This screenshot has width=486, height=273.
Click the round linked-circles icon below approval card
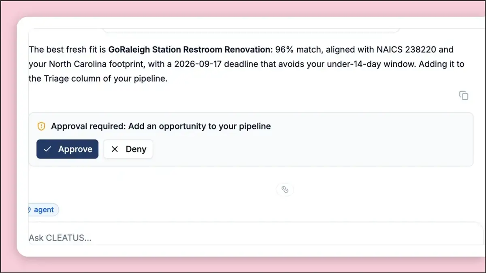pos(285,189)
